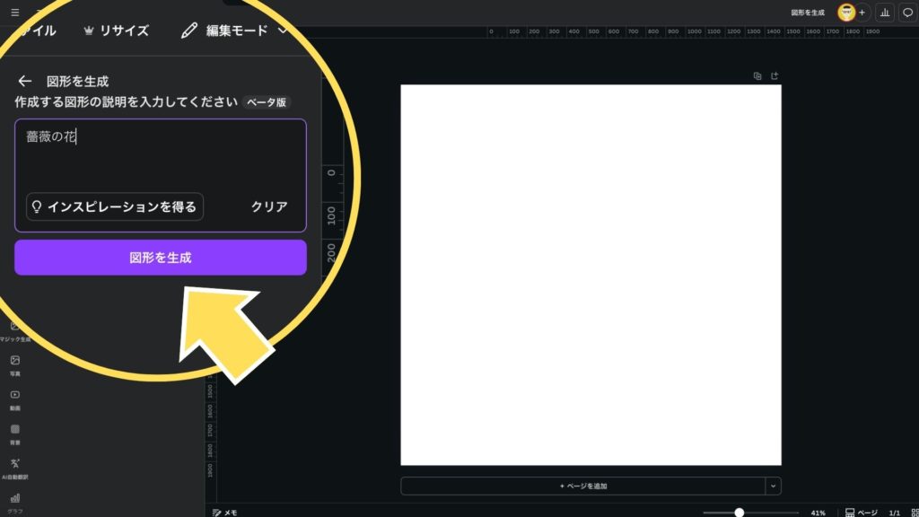Clear the prompt with クリア
Image resolution: width=919 pixels, height=517 pixels.
point(269,206)
